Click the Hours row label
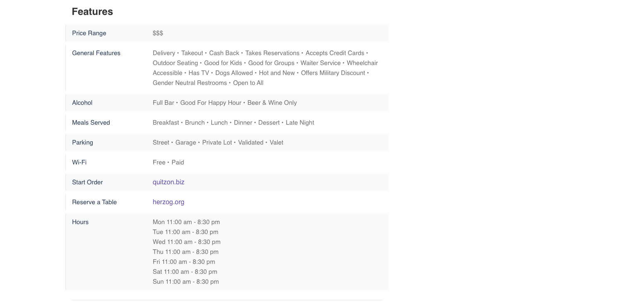 pos(80,222)
